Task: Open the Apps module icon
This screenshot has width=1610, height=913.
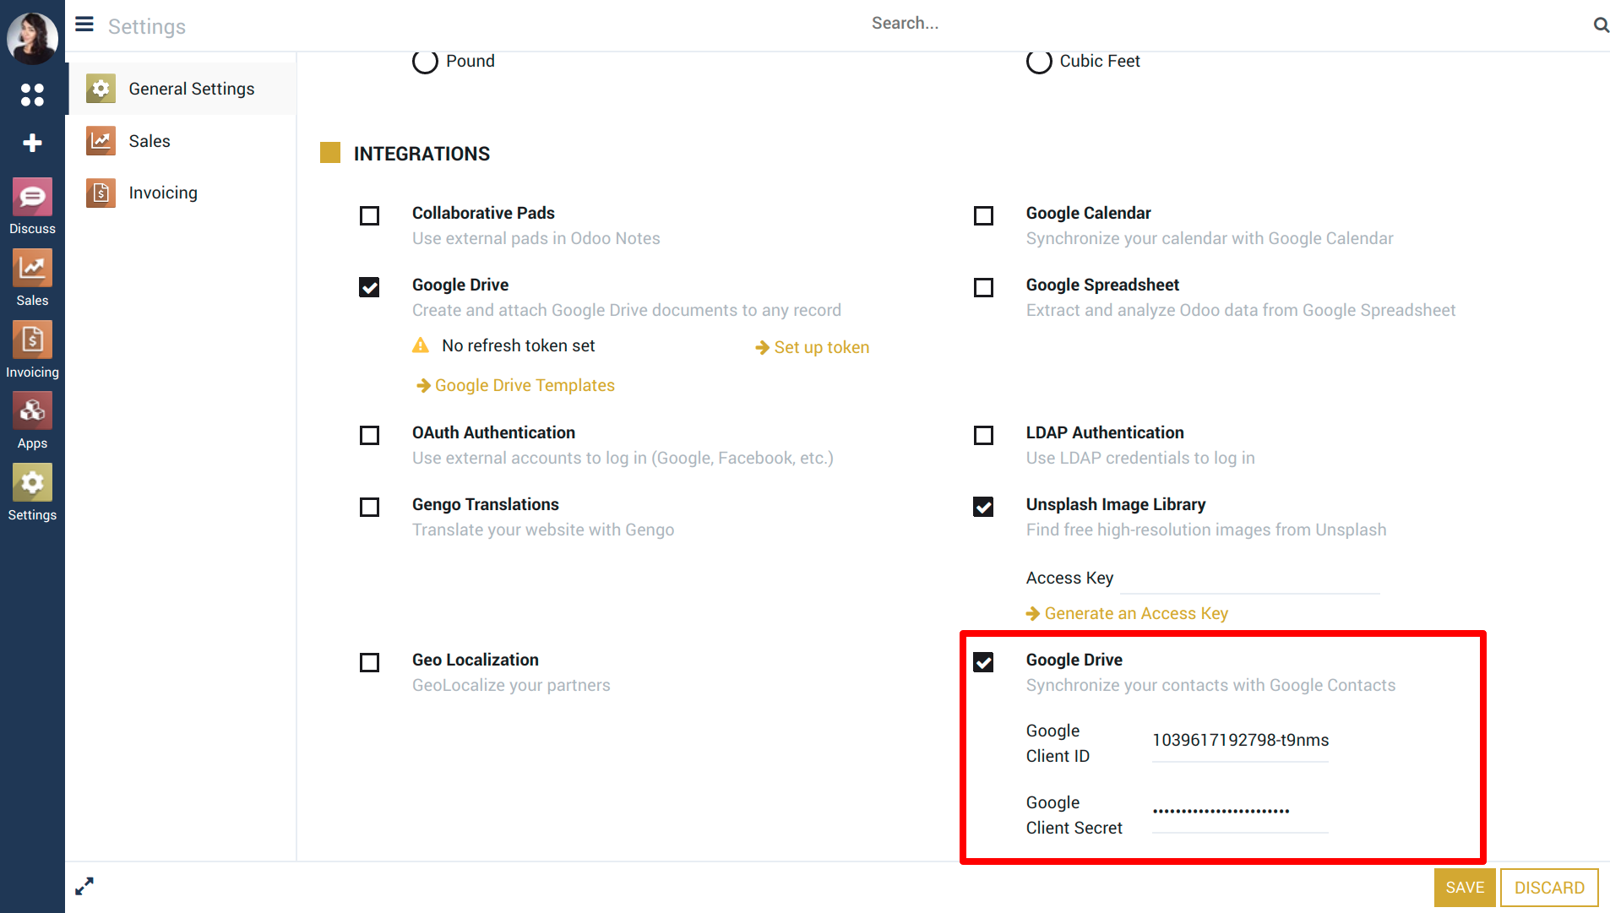Action: 32,412
